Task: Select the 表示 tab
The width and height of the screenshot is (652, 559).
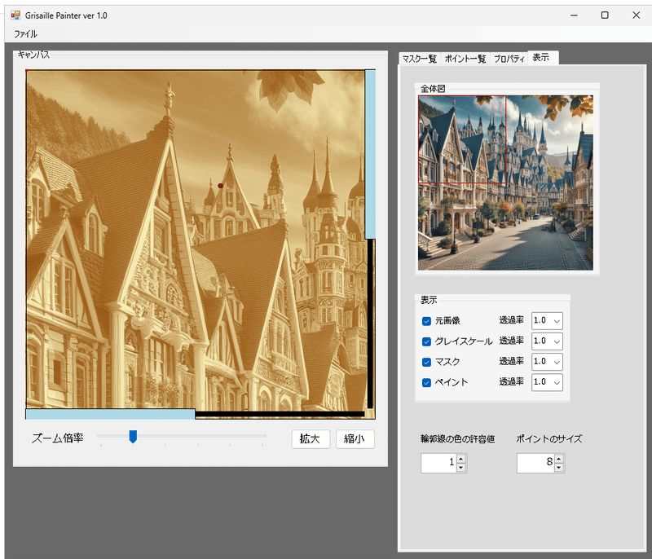Action: [x=541, y=58]
